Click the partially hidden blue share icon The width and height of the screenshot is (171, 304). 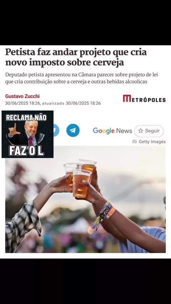(x=56, y=131)
